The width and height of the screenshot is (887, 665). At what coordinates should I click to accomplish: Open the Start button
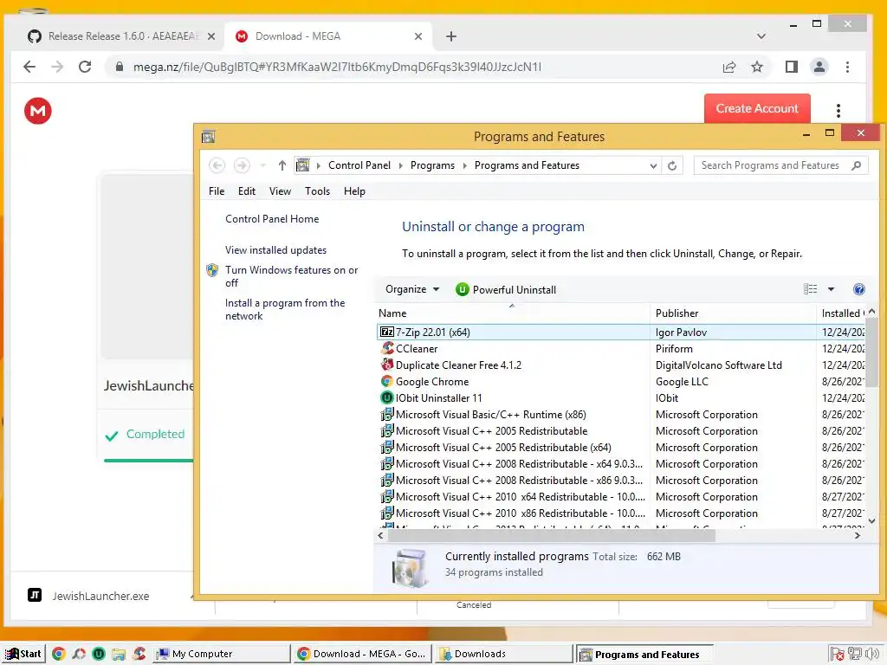pos(23,654)
